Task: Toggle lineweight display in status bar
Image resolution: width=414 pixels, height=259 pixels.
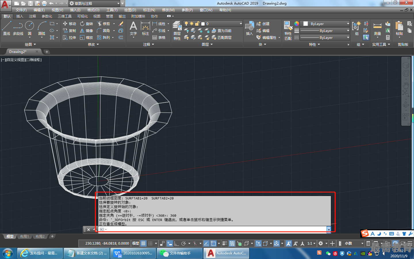Action: click(x=225, y=243)
